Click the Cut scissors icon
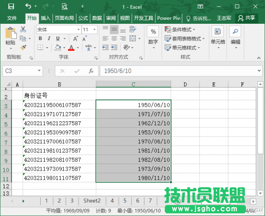Screen dimensions: 265x216 [x=23, y=30]
